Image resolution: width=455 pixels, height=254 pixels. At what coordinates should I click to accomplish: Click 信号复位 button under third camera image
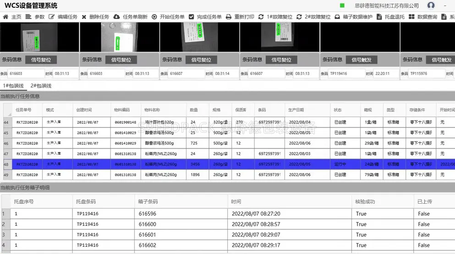(x=201, y=60)
